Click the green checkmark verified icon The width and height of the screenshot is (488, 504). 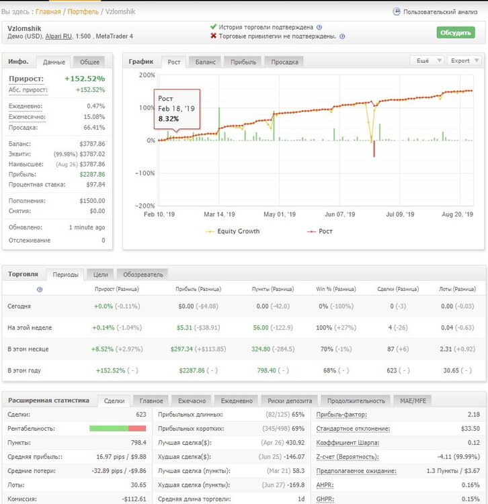click(x=213, y=27)
